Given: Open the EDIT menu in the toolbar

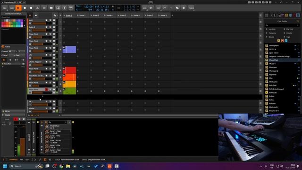Looking at the screenshot, I should click(x=159, y=8).
